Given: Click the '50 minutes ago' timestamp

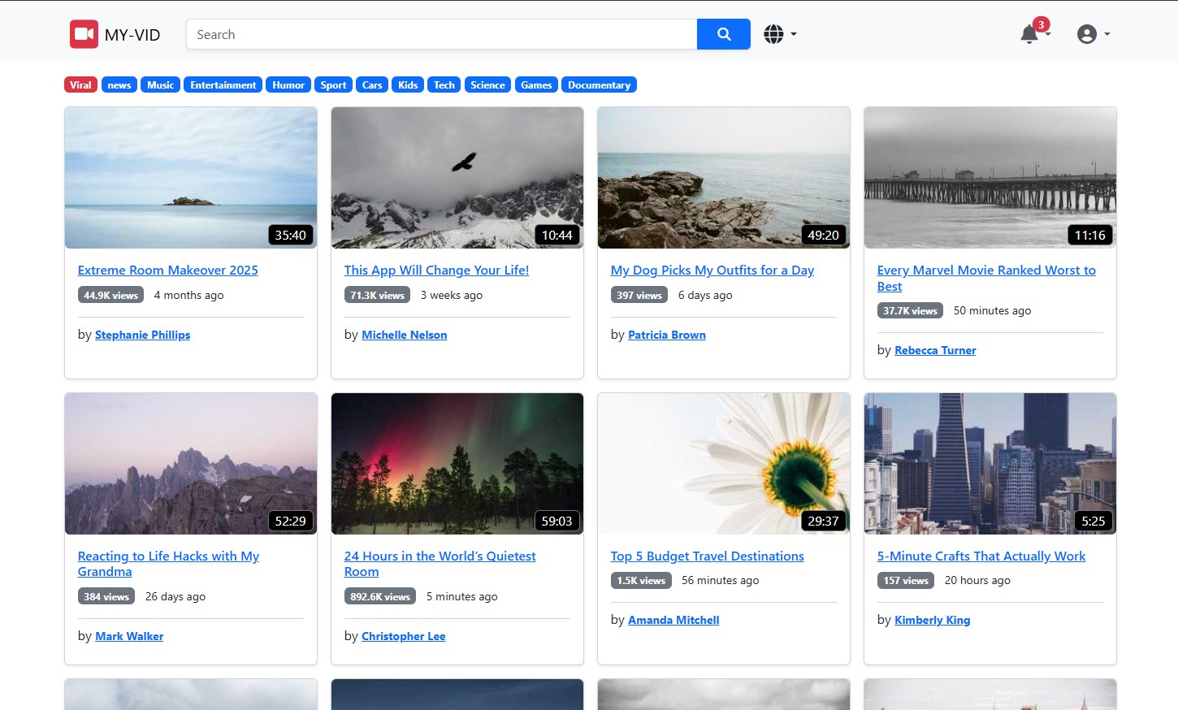Looking at the screenshot, I should click(x=992, y=310).
